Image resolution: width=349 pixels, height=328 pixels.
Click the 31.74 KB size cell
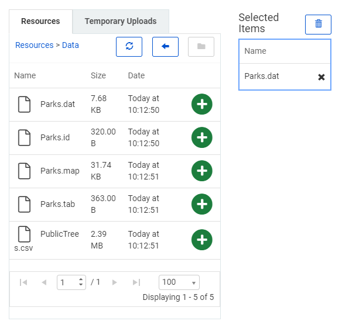[x=101, y=171]
